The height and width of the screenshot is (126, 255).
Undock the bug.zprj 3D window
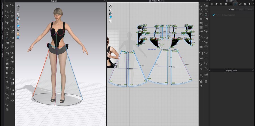[x=105, y=1]
